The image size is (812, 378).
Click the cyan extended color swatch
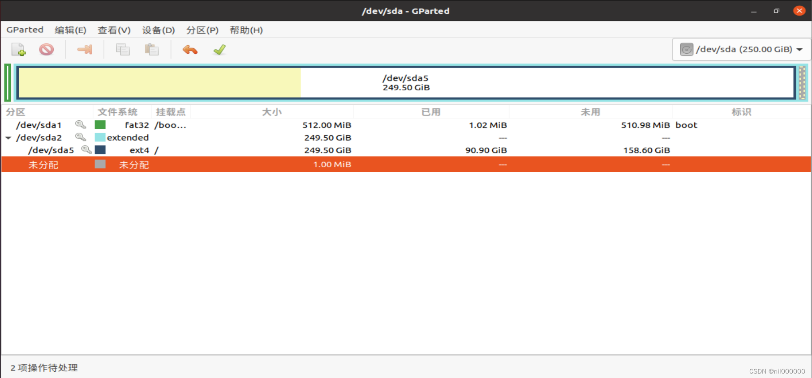100,137
